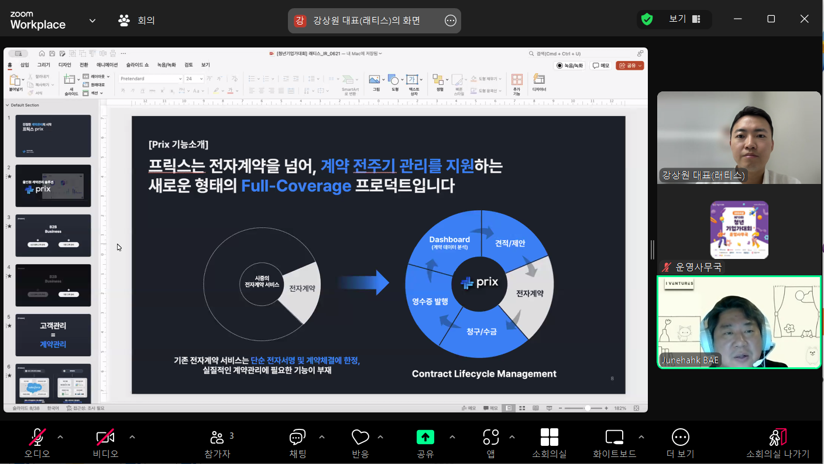The width and height of the screenshot is (824, 464).
Task: Click the 메모 comments button in the ribbon
Action: [x=600, y=66]
